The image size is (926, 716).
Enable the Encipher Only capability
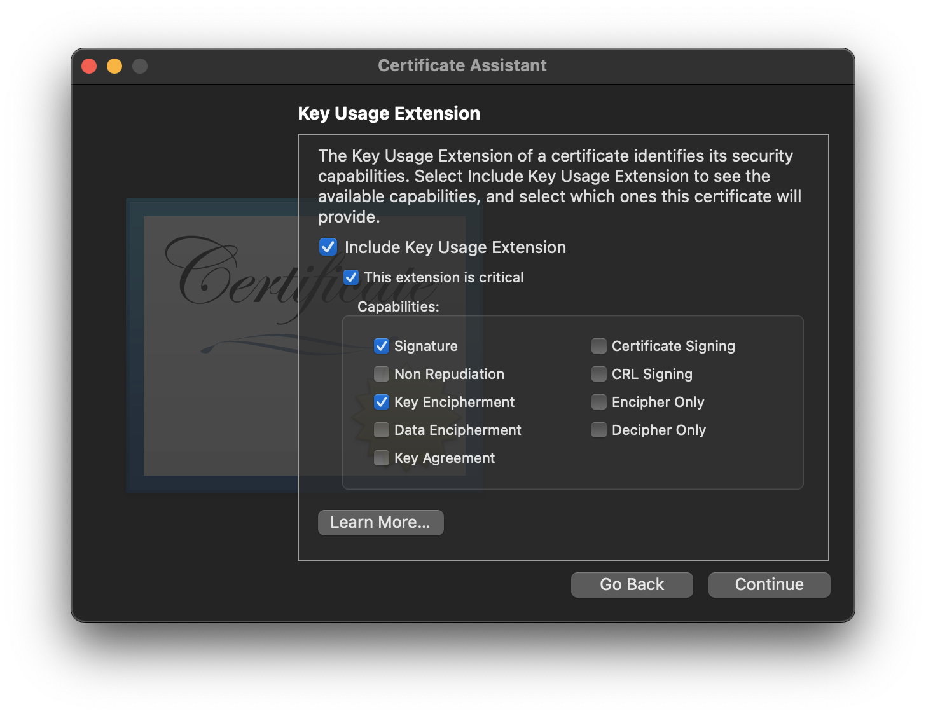pyautogui.click(x=598, y=402)
